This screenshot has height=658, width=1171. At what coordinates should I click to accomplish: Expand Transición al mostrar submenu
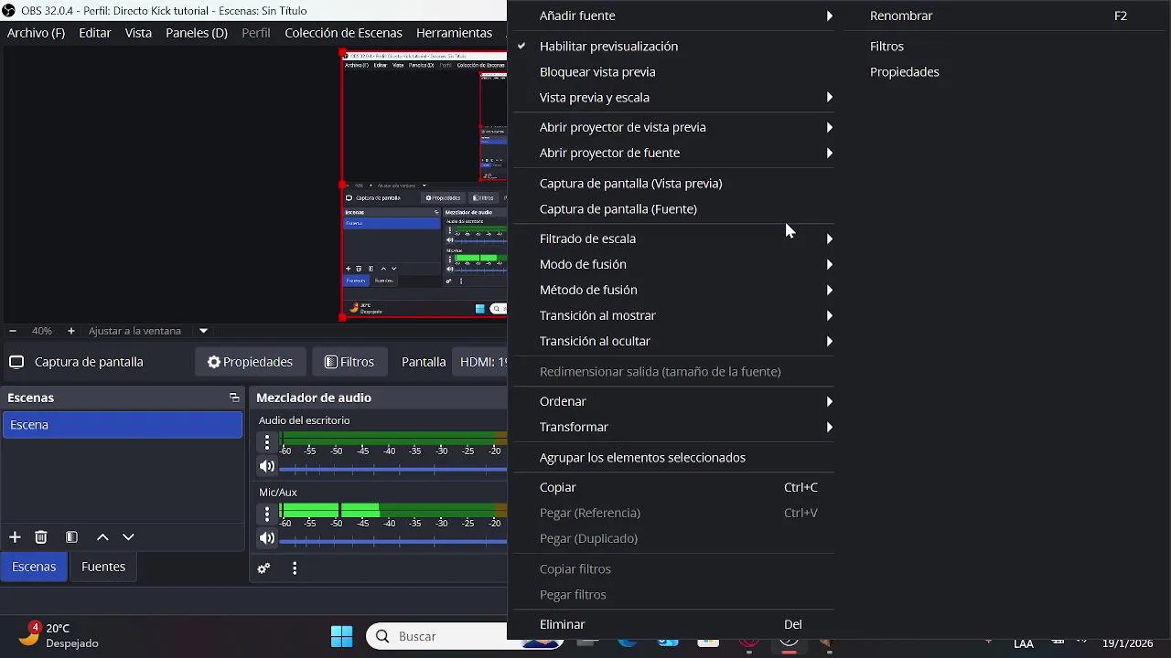pyautogui.click(x=673, y=315)
